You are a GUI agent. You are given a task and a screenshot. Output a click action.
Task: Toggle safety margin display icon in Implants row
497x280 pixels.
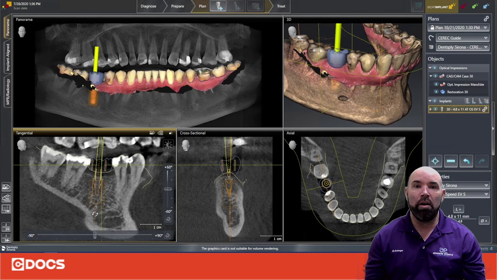click(467, 101)
